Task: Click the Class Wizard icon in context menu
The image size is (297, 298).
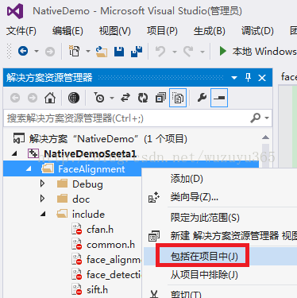Action: click(x=154, y=197)
